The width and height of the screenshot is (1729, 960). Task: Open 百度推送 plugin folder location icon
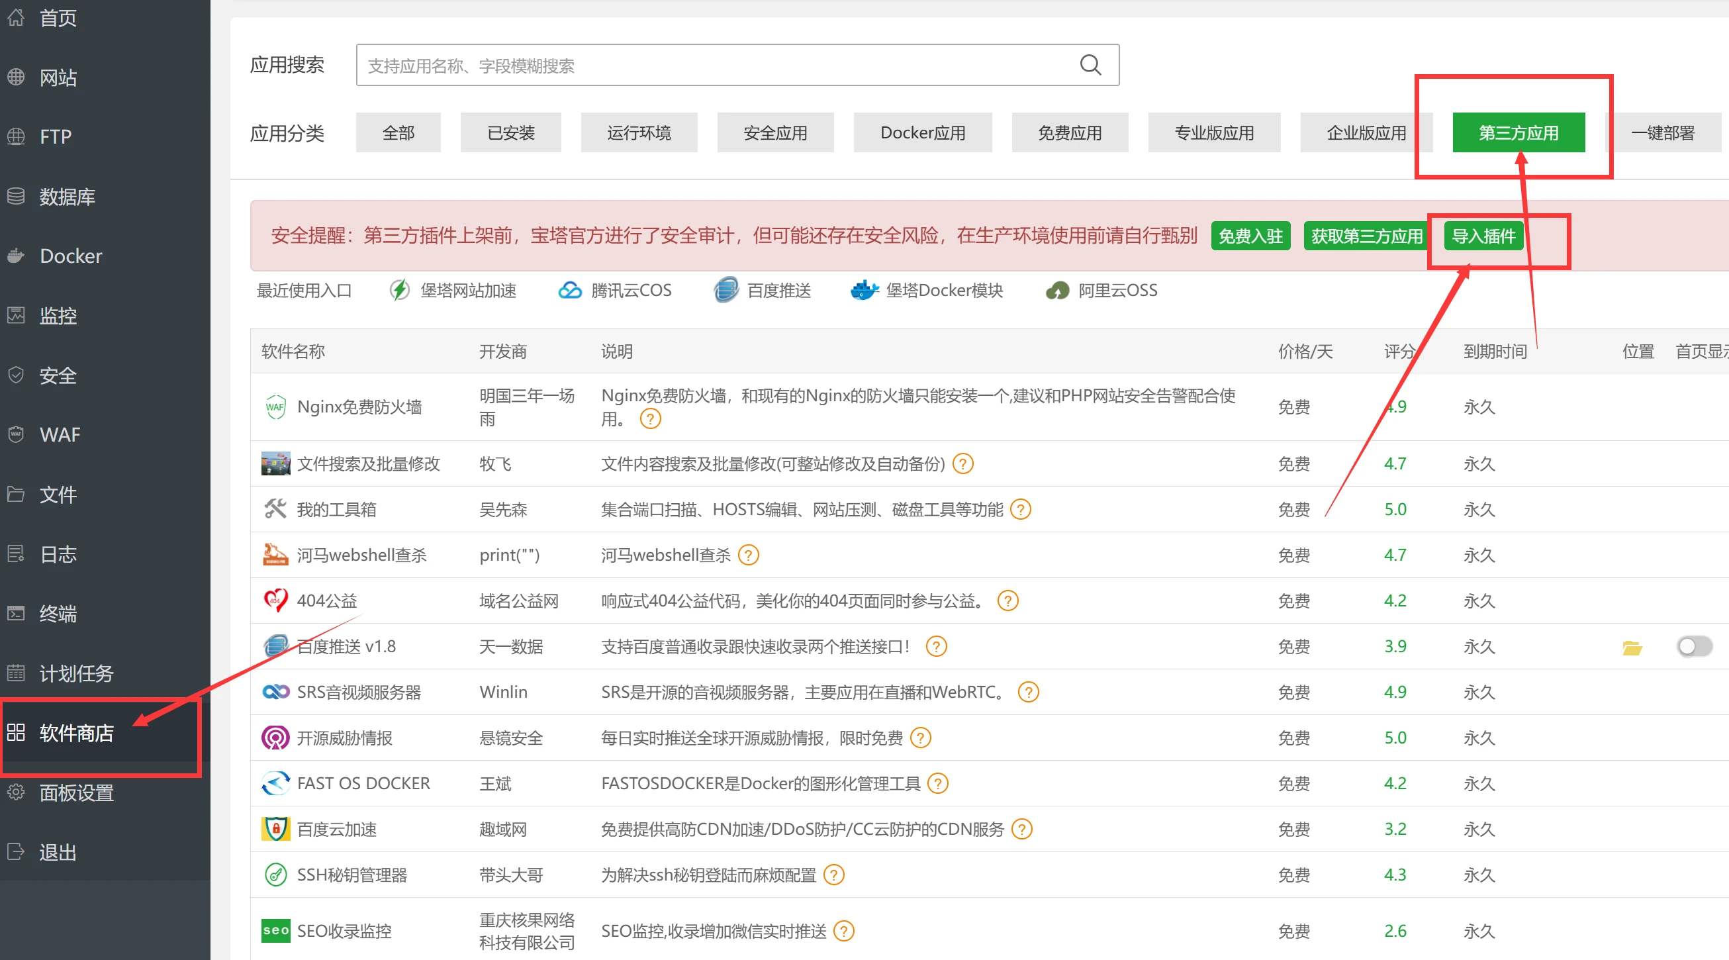(x=1632, y=647)
